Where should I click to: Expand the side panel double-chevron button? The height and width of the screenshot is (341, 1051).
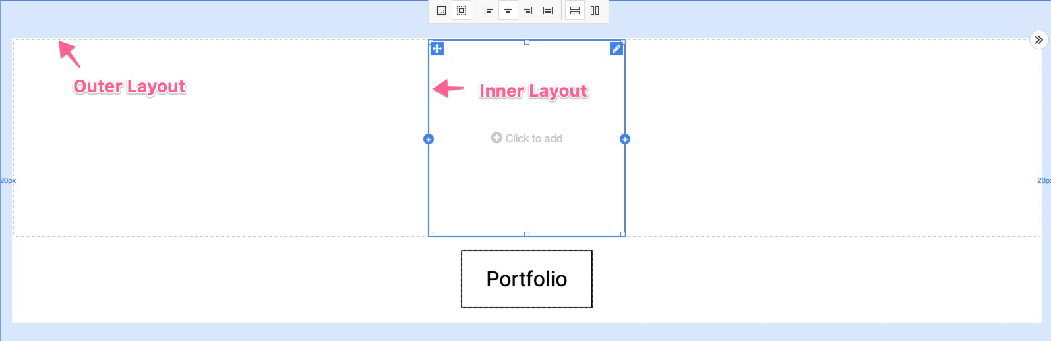click(x=1039, y=39)
